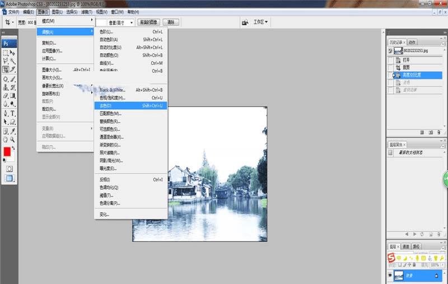
Task: Select the Brush tool
Action: [x=12, y=79]
